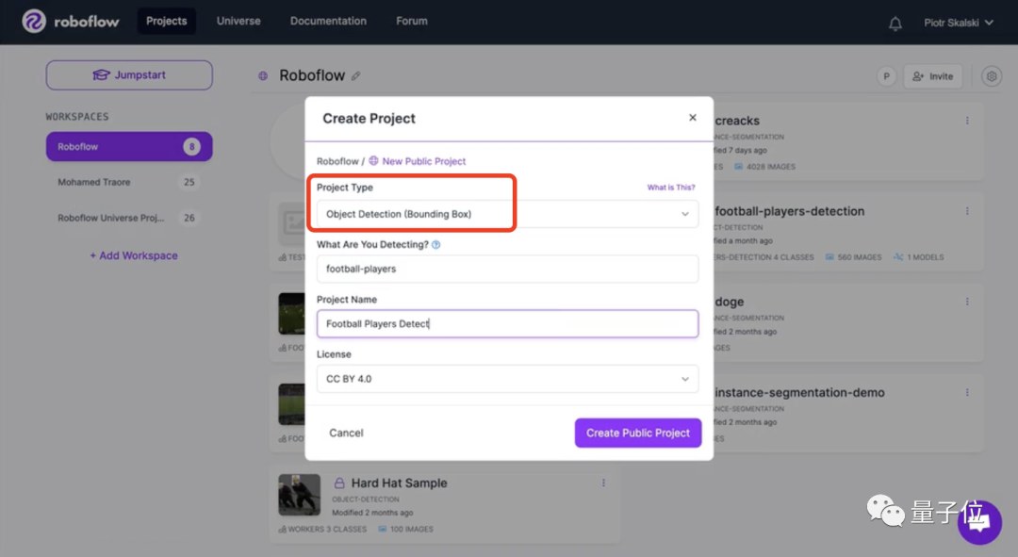Click the Roboflow logo in header
Viewport: 1018px width, 557px height.
tap(70, 22)
